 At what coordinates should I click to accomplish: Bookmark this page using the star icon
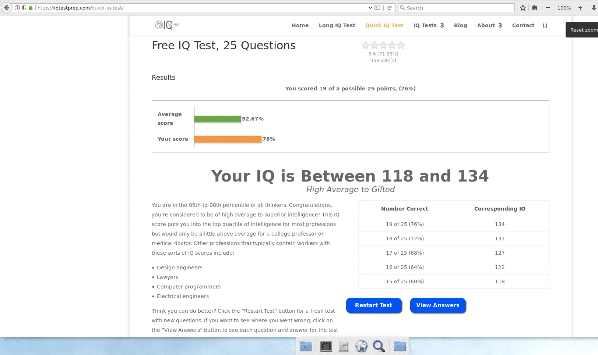tap(523, 7)
